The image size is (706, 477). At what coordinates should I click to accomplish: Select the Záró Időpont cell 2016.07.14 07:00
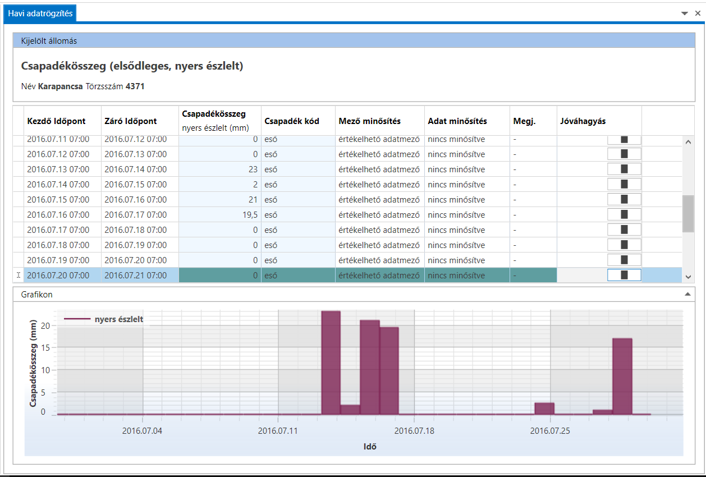(140, 169)
